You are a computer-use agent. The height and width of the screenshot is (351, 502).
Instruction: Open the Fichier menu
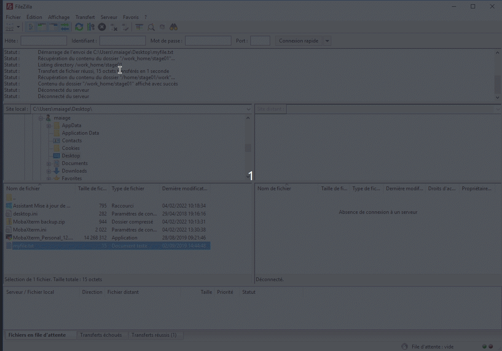(13, 17)
